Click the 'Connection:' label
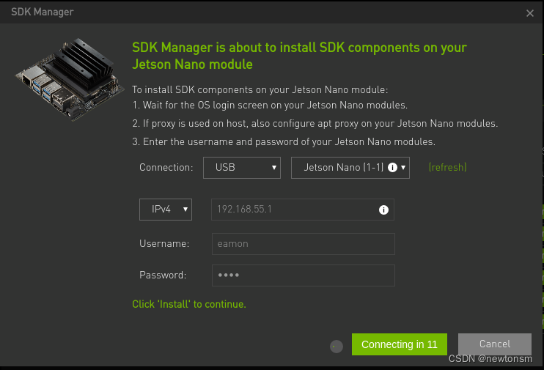 (x=166, y=168)
